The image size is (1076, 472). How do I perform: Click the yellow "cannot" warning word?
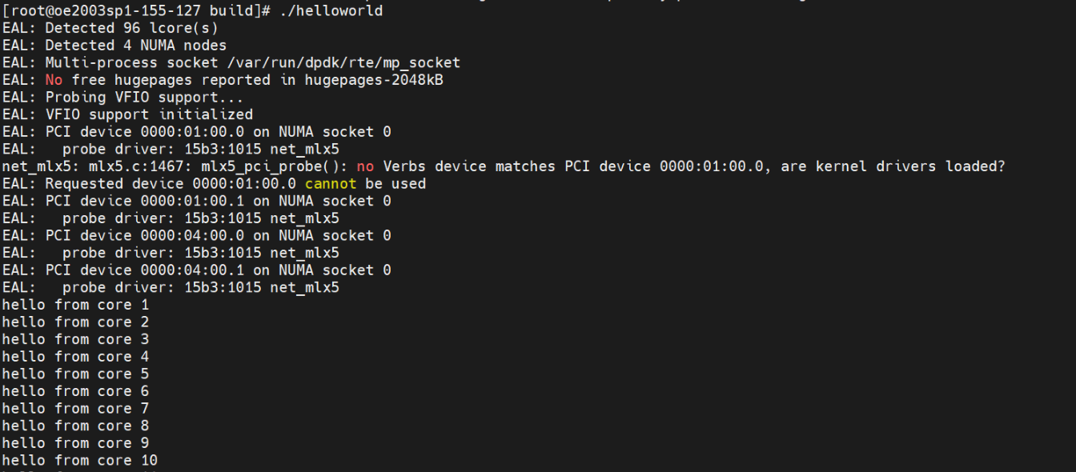pos(331,184)
